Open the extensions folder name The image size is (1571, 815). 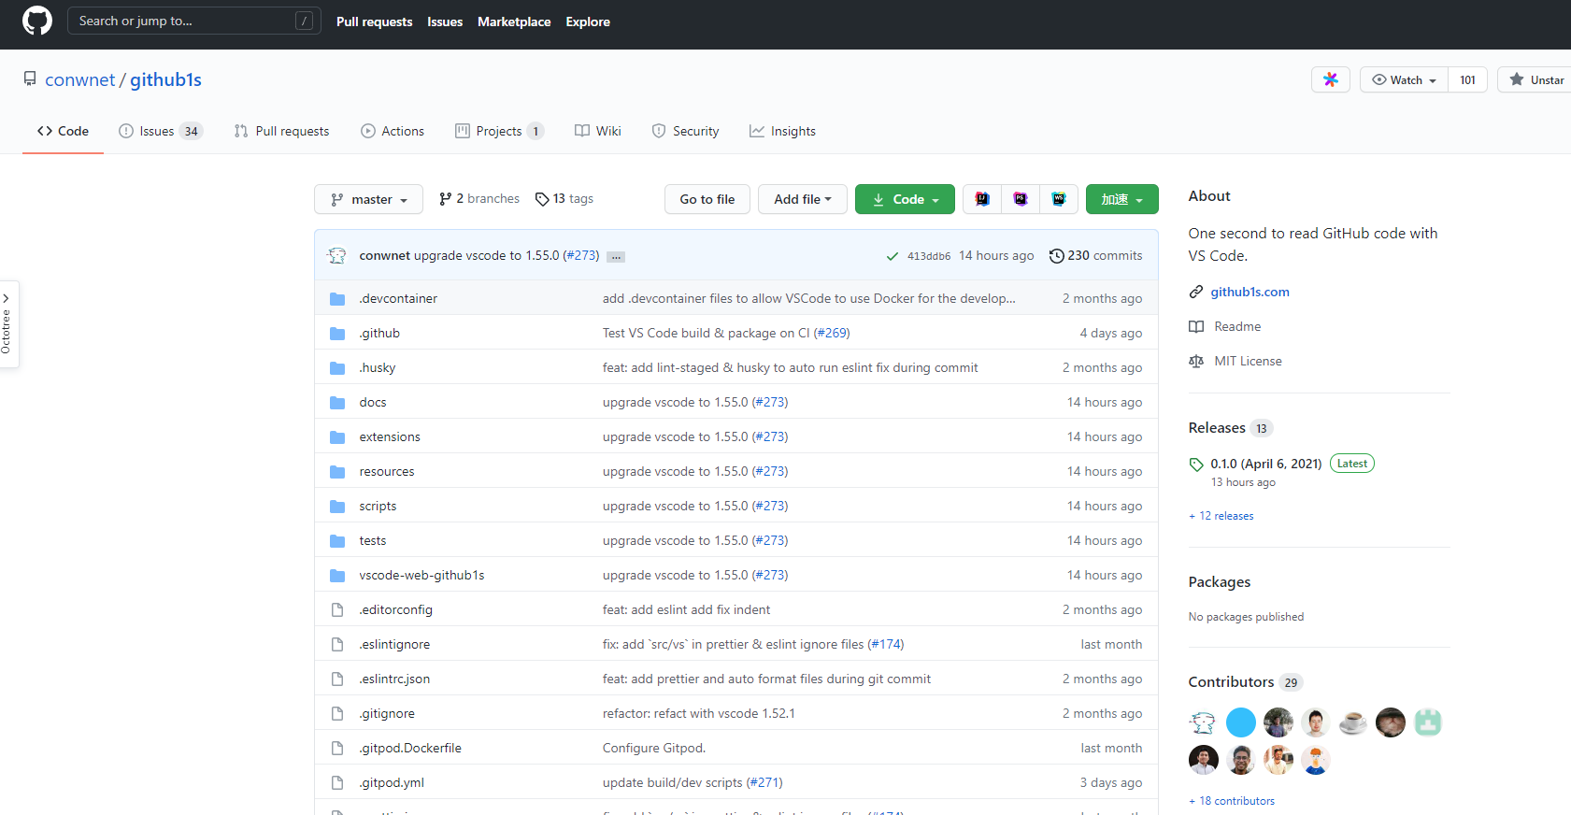[x=390, y=437]
